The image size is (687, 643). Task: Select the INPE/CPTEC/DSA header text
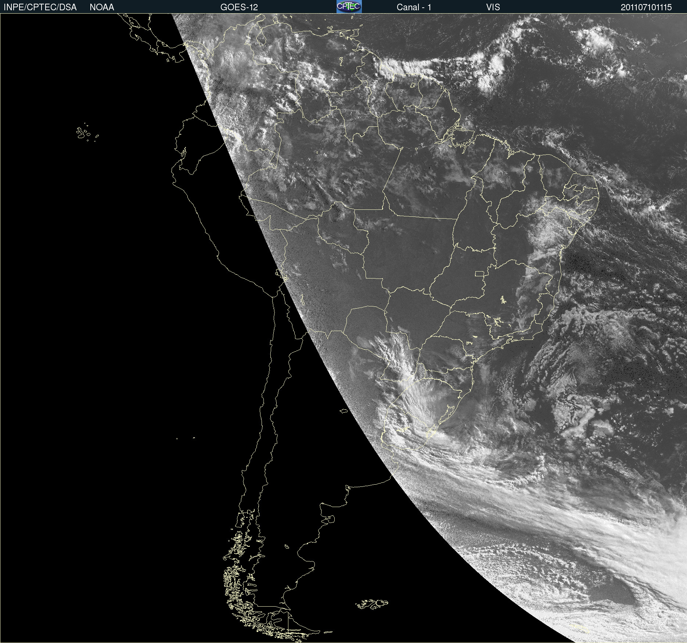(x=40, y=7)
